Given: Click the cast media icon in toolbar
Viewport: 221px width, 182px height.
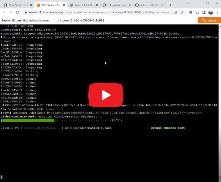Looking at the screenshot, I should 197,12.
